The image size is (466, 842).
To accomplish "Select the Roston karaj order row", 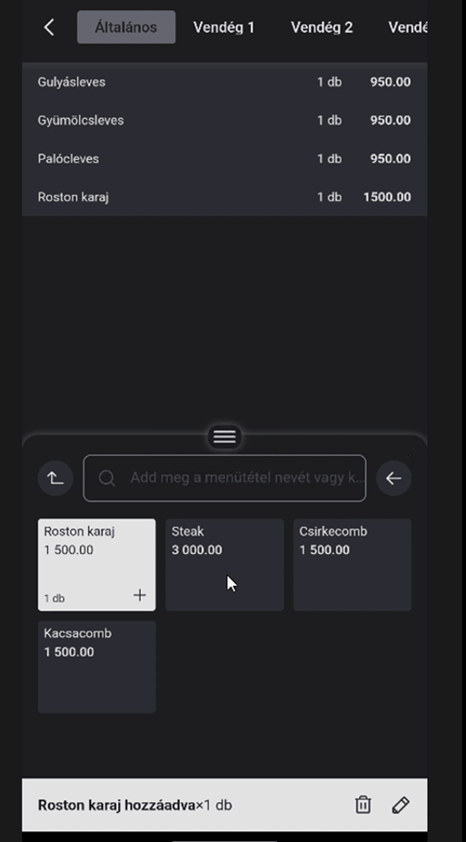I will click(x=224, y=197).
